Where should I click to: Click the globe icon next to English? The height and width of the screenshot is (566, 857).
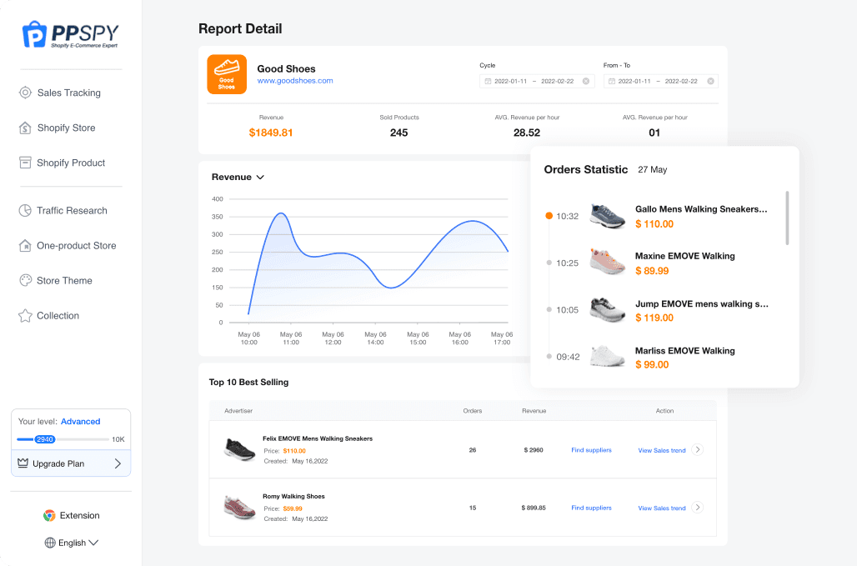click(x=52, y=543)
